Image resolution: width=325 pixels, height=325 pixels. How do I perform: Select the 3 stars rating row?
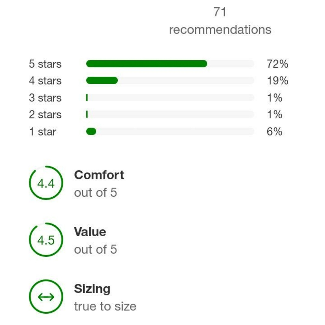[45, 98]
